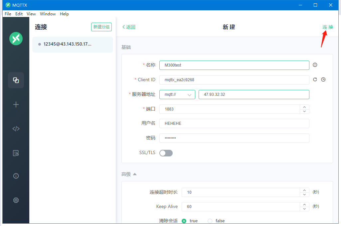Viewport: 341px width, 226px height.
Task: Click the 连接 connect button
Action: coord(327,27)
